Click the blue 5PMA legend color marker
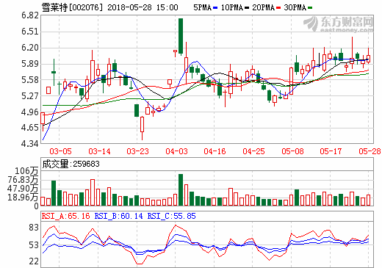Image resolution: width=382 pixels, height=268 pixels. coord(215,8)
